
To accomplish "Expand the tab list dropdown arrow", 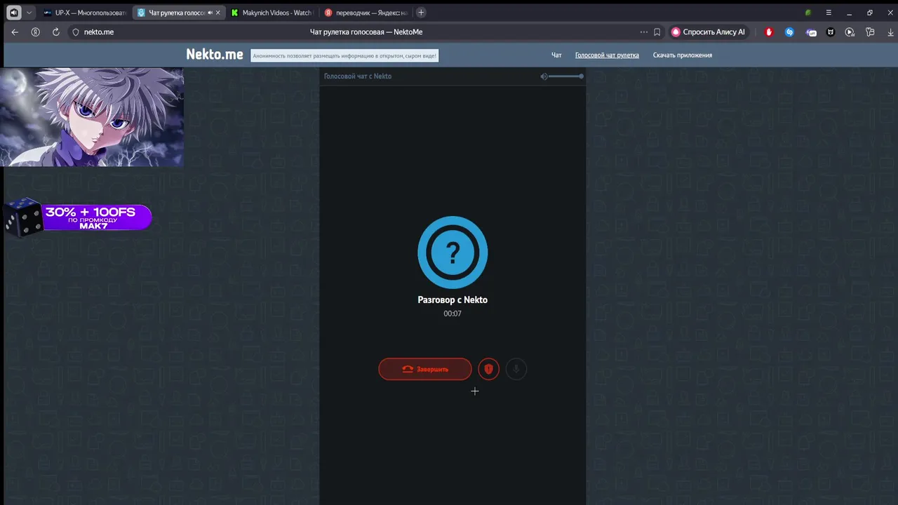I will coord(29,13).
